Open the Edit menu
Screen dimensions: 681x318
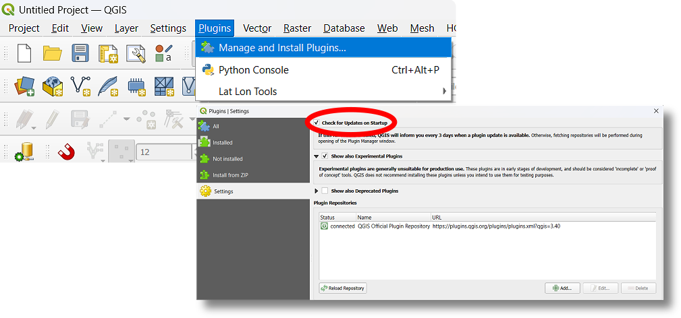pos(60,28)
